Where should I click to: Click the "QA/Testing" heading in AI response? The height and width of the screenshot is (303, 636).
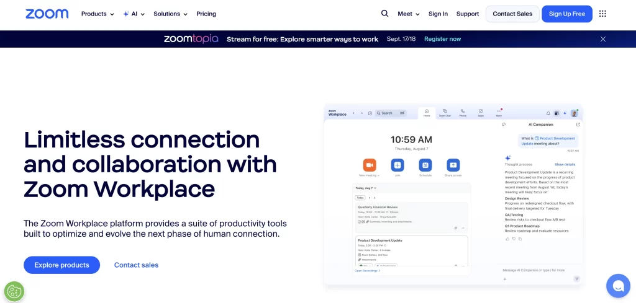point(514,215)
